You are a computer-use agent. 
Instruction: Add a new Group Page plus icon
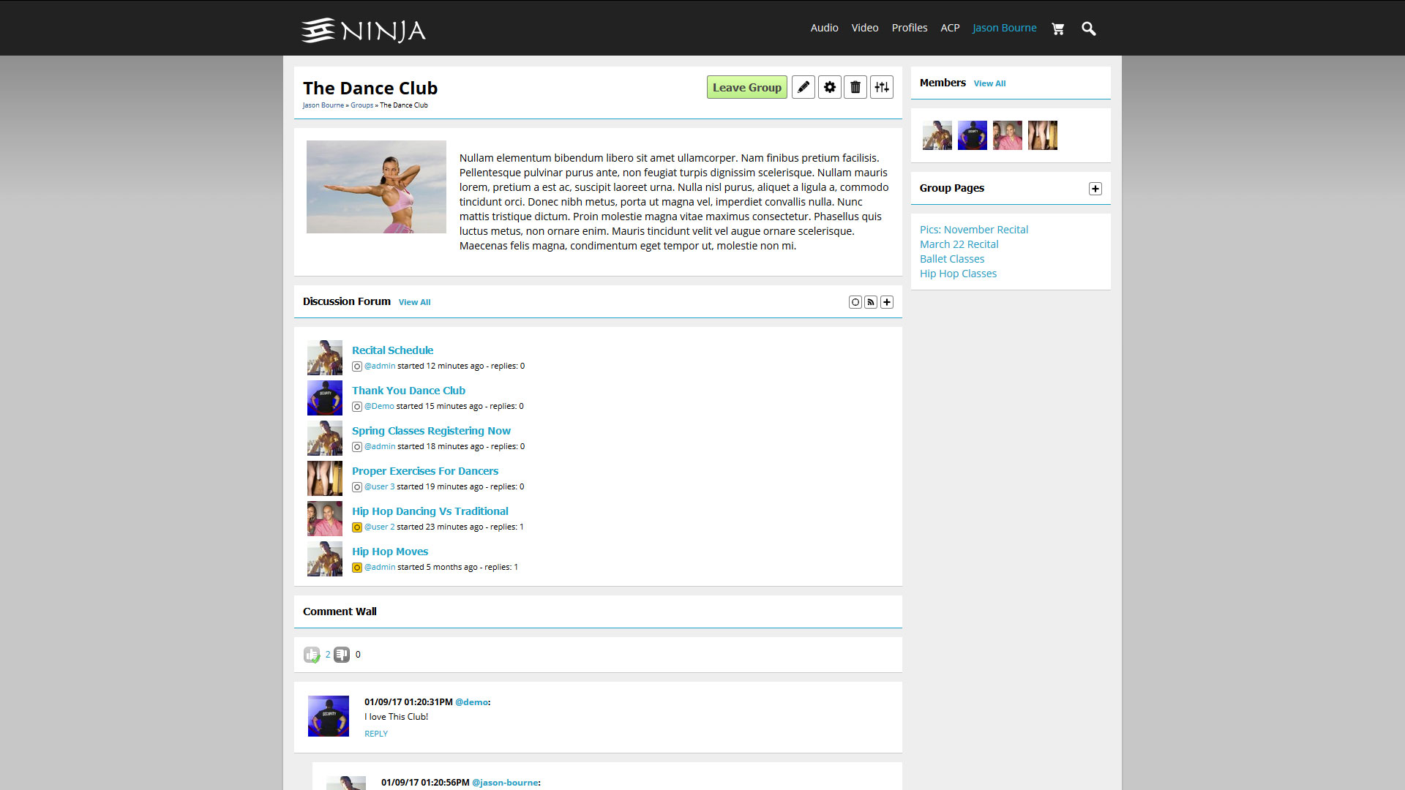[x=1095, y=189]
